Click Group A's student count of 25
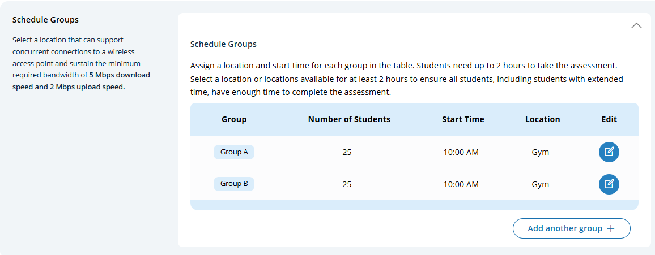 click(x=347, y=152)
